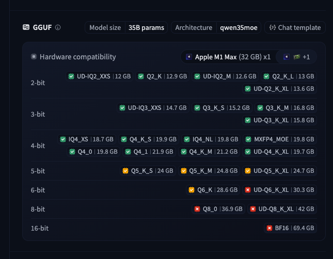Click the "4-bit" row label

point(38,146)
